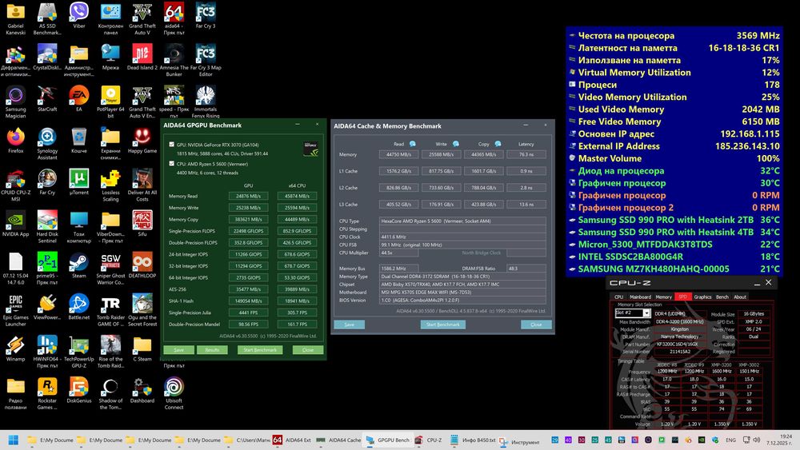The width and height of the screenshot is (800, 450).
Task: Click Start Benchmark in Cache & Memory Benchmark
Action: pos(443,325)
